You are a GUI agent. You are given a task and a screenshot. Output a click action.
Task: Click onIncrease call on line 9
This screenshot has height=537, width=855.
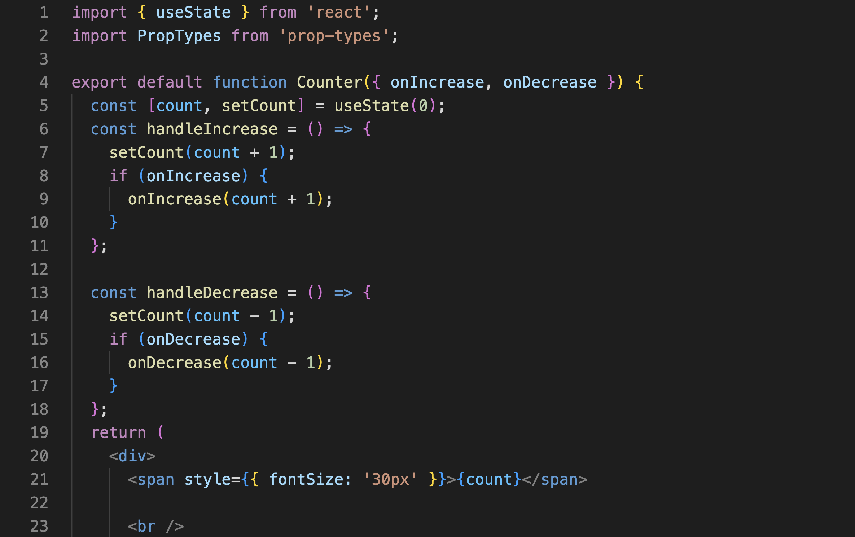(175, 199)
